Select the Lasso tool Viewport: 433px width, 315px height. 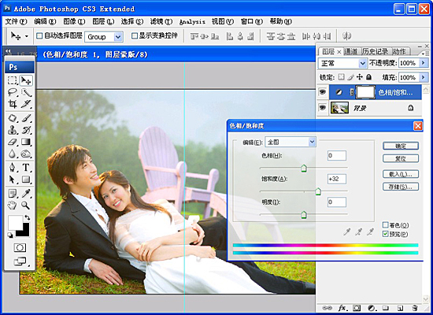point(12,92)
